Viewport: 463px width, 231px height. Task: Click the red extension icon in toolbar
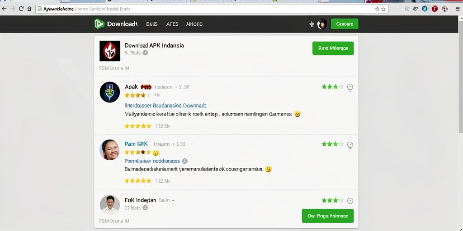[x=435, y=9]
